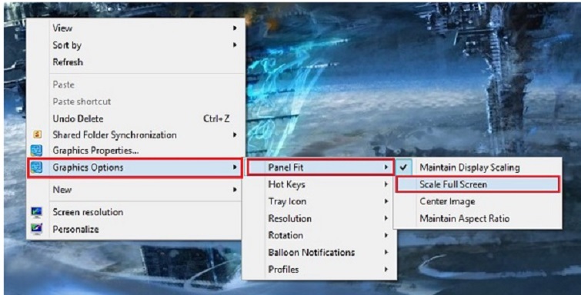Select Center Image scaling option
This screenshot has width=581, height=295.
click(x=477, y=201)
